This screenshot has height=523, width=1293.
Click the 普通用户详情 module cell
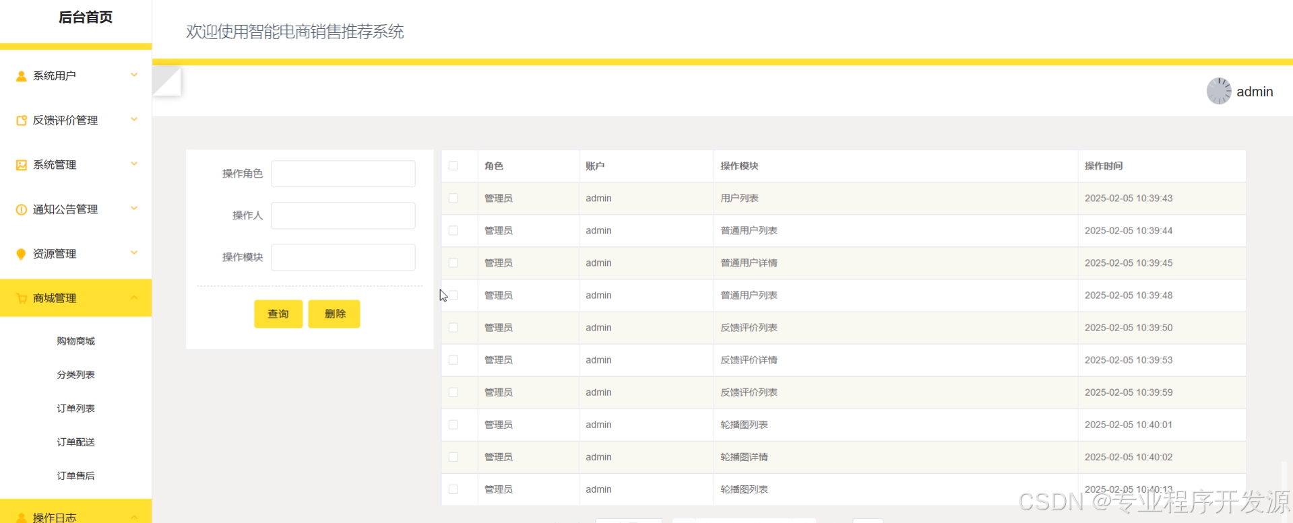coord(749,263)
